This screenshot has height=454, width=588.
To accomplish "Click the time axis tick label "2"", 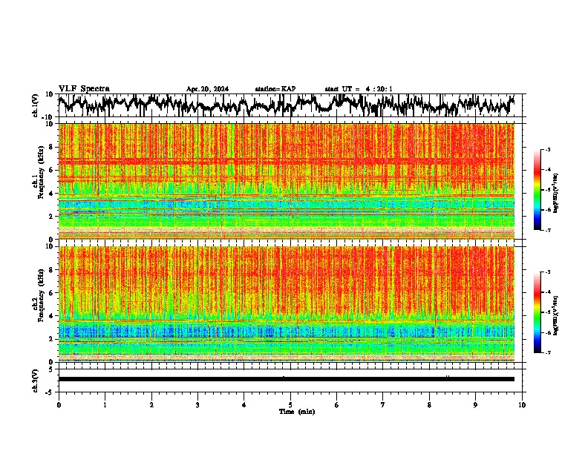I will pyautogui.click(x=151, y=405).
